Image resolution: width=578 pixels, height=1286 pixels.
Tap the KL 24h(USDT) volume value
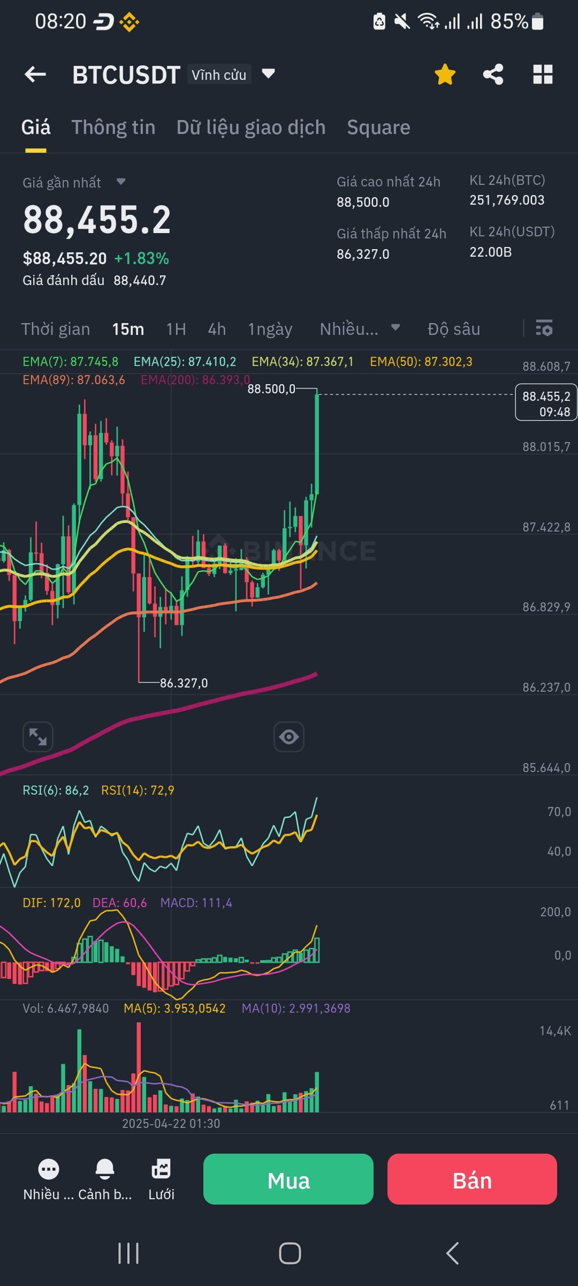coord(490,252)
